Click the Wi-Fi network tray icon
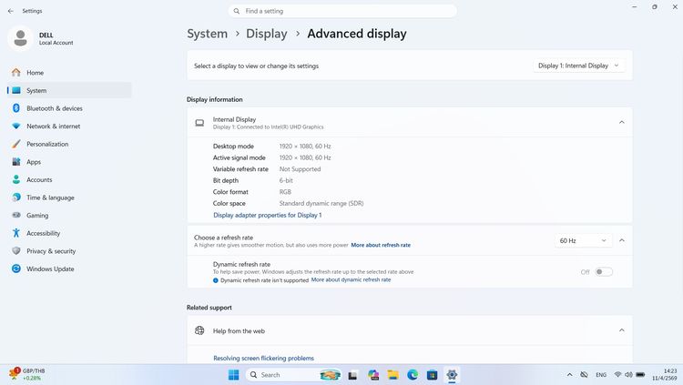 pyautogui.click(x=617, y=375)
